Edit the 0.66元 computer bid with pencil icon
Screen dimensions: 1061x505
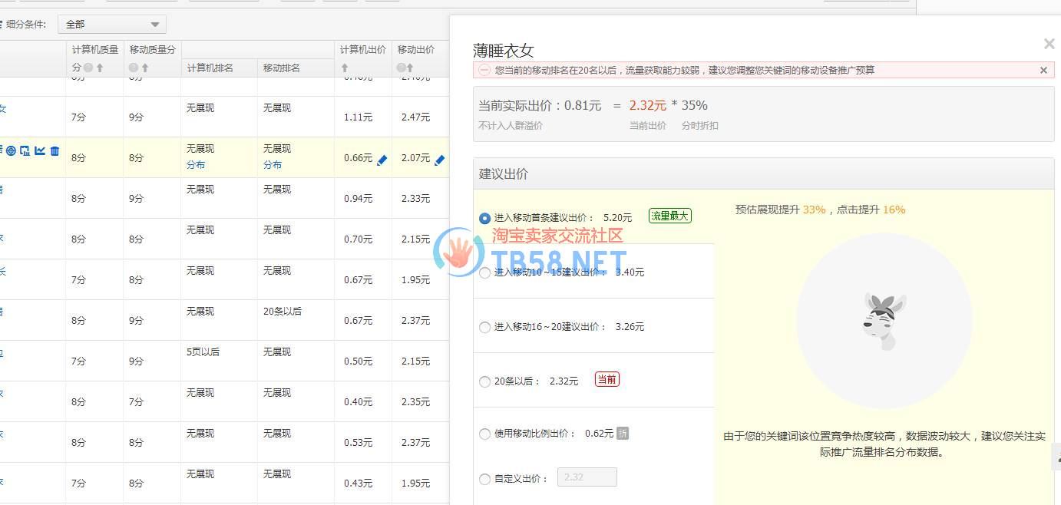(x=382, y=160)
